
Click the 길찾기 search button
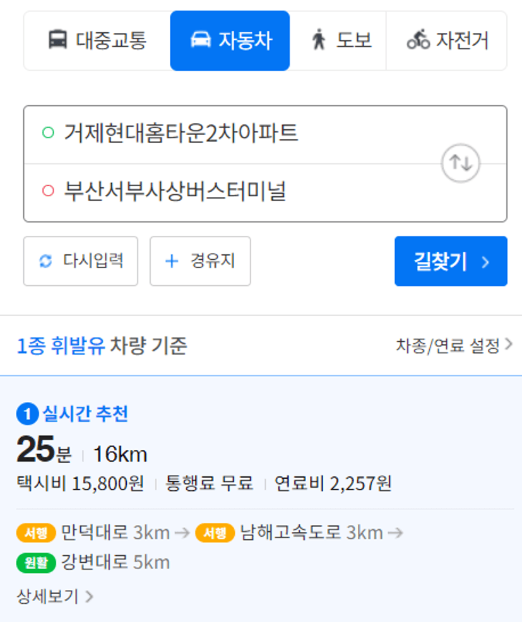point(451,261)
